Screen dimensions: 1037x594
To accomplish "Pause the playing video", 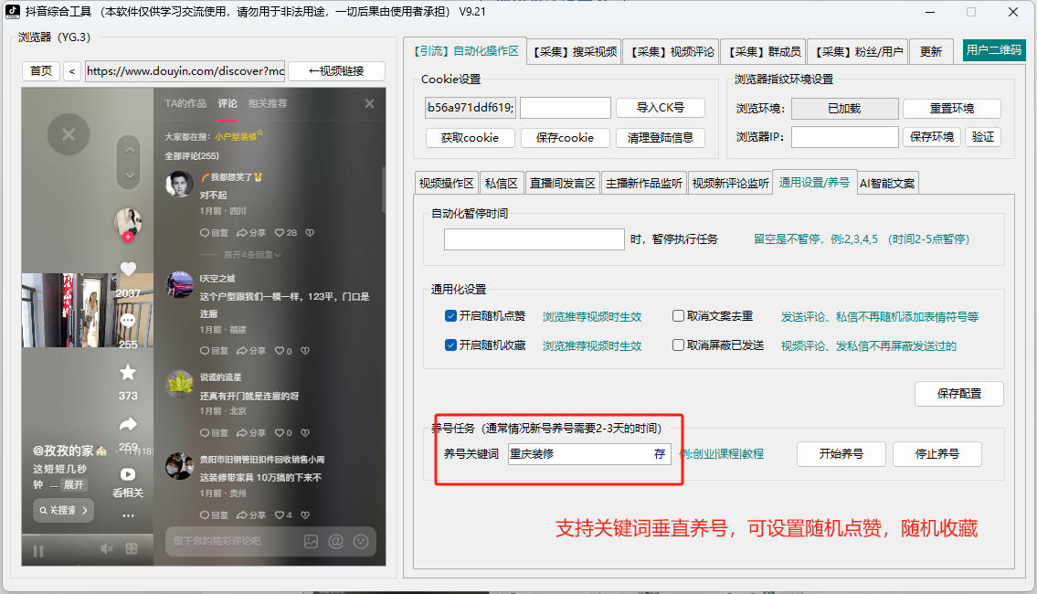I will click(37, 550).
